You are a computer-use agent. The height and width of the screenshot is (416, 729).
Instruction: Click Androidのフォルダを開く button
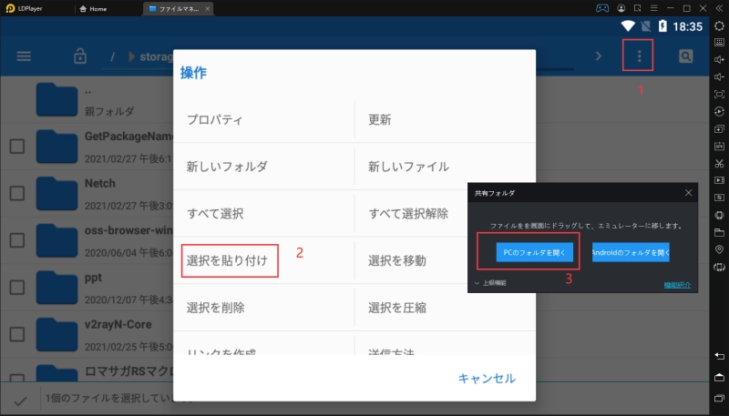click(x=631, y=252)
